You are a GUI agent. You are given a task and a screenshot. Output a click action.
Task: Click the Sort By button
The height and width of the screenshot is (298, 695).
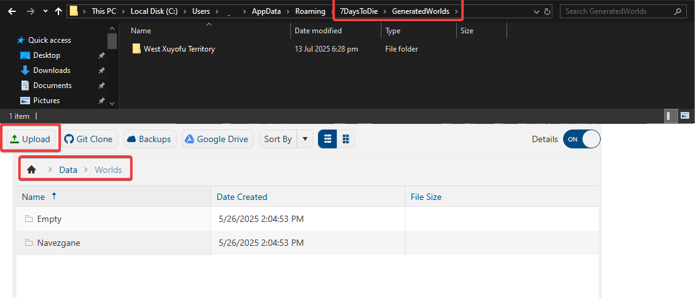tap(278, 139)
